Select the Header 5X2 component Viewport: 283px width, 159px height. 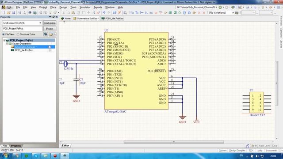pos(256,102)
